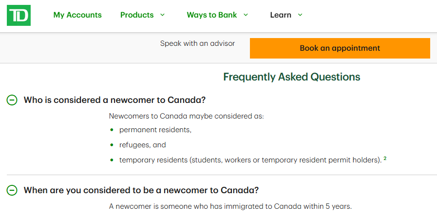Screen dimensions: 437x220
Task: Open My Accounts
Action: 77,15
